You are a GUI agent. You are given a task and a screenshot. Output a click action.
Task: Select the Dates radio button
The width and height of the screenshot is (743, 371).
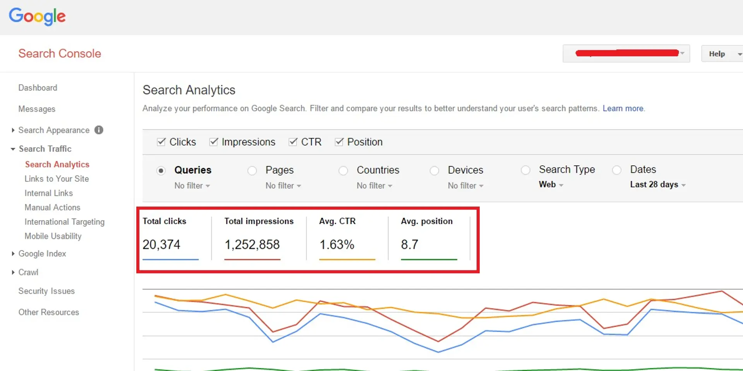pos(617,170)
